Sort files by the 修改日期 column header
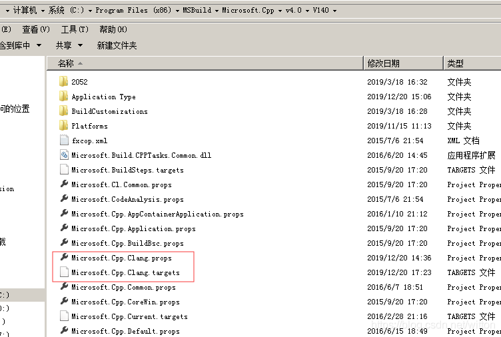The height and width of the screenshot is (337, 501). point(404,63)
